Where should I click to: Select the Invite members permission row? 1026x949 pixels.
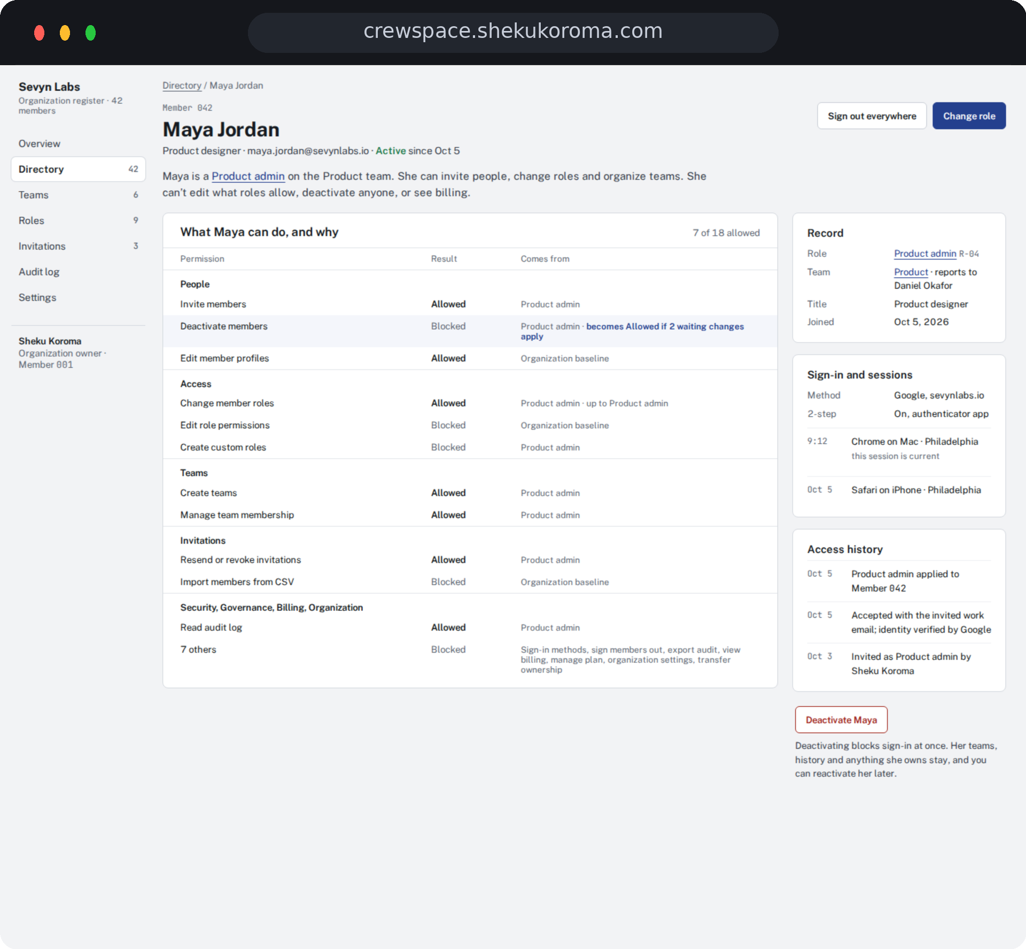click(470, 304)
